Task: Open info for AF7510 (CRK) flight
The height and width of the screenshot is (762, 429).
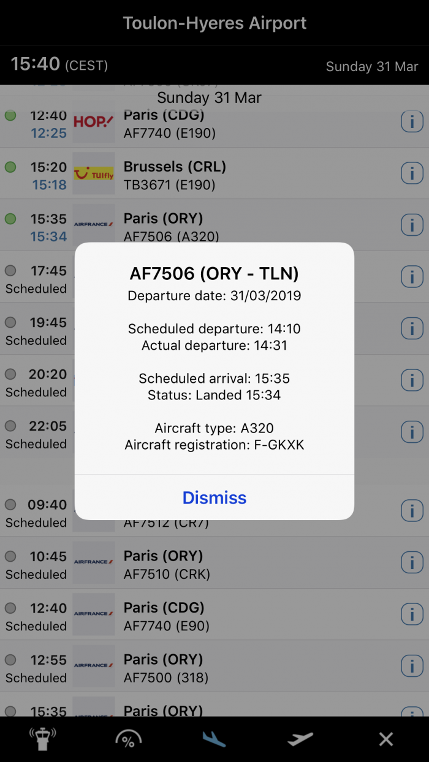Action: click(x=412, y=562)
